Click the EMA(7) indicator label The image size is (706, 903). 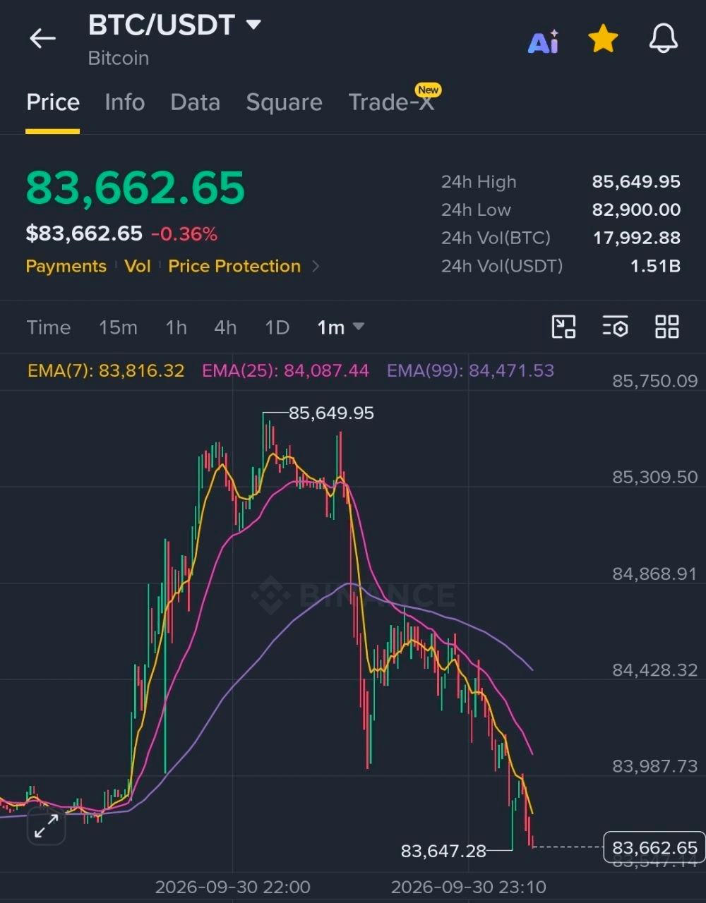point(106,370)
